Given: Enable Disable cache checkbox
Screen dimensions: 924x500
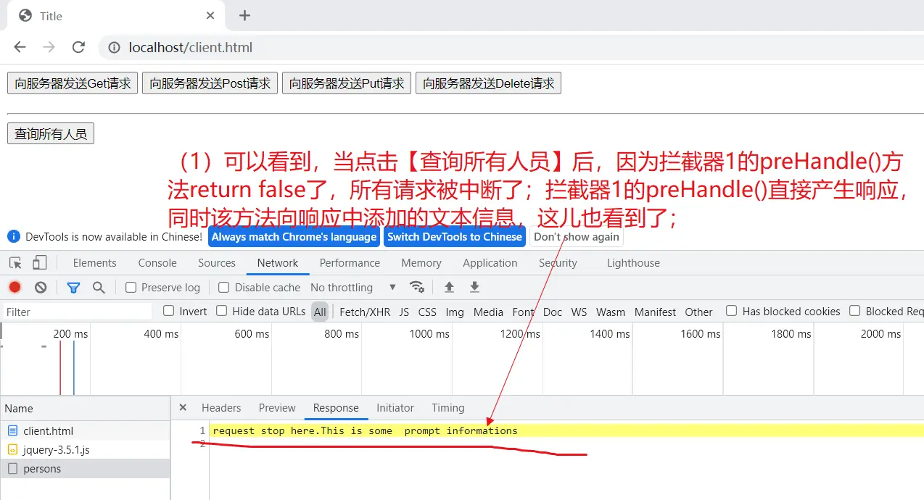Looking at the screenshot, I should coord(224,288).
